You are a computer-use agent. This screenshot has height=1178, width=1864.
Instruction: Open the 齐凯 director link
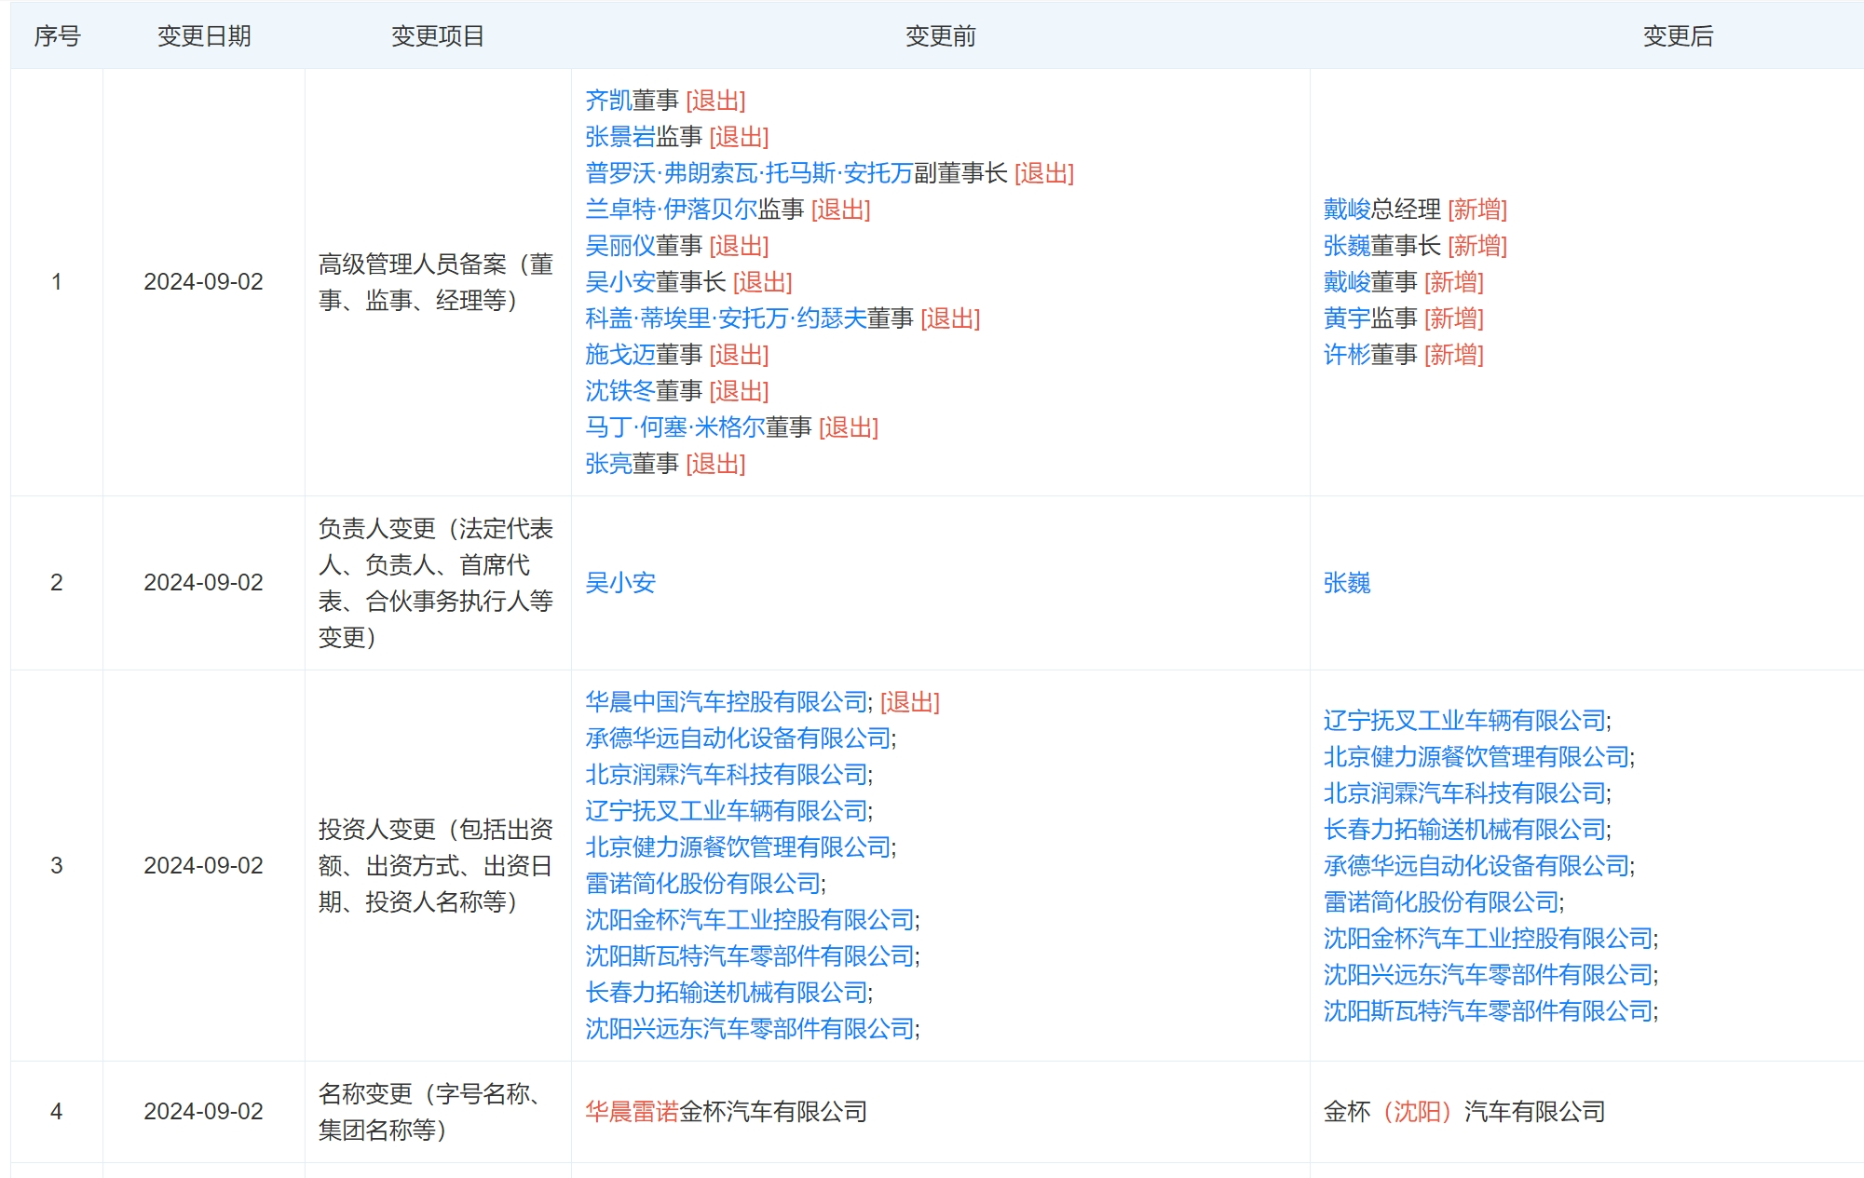(608, 100)
